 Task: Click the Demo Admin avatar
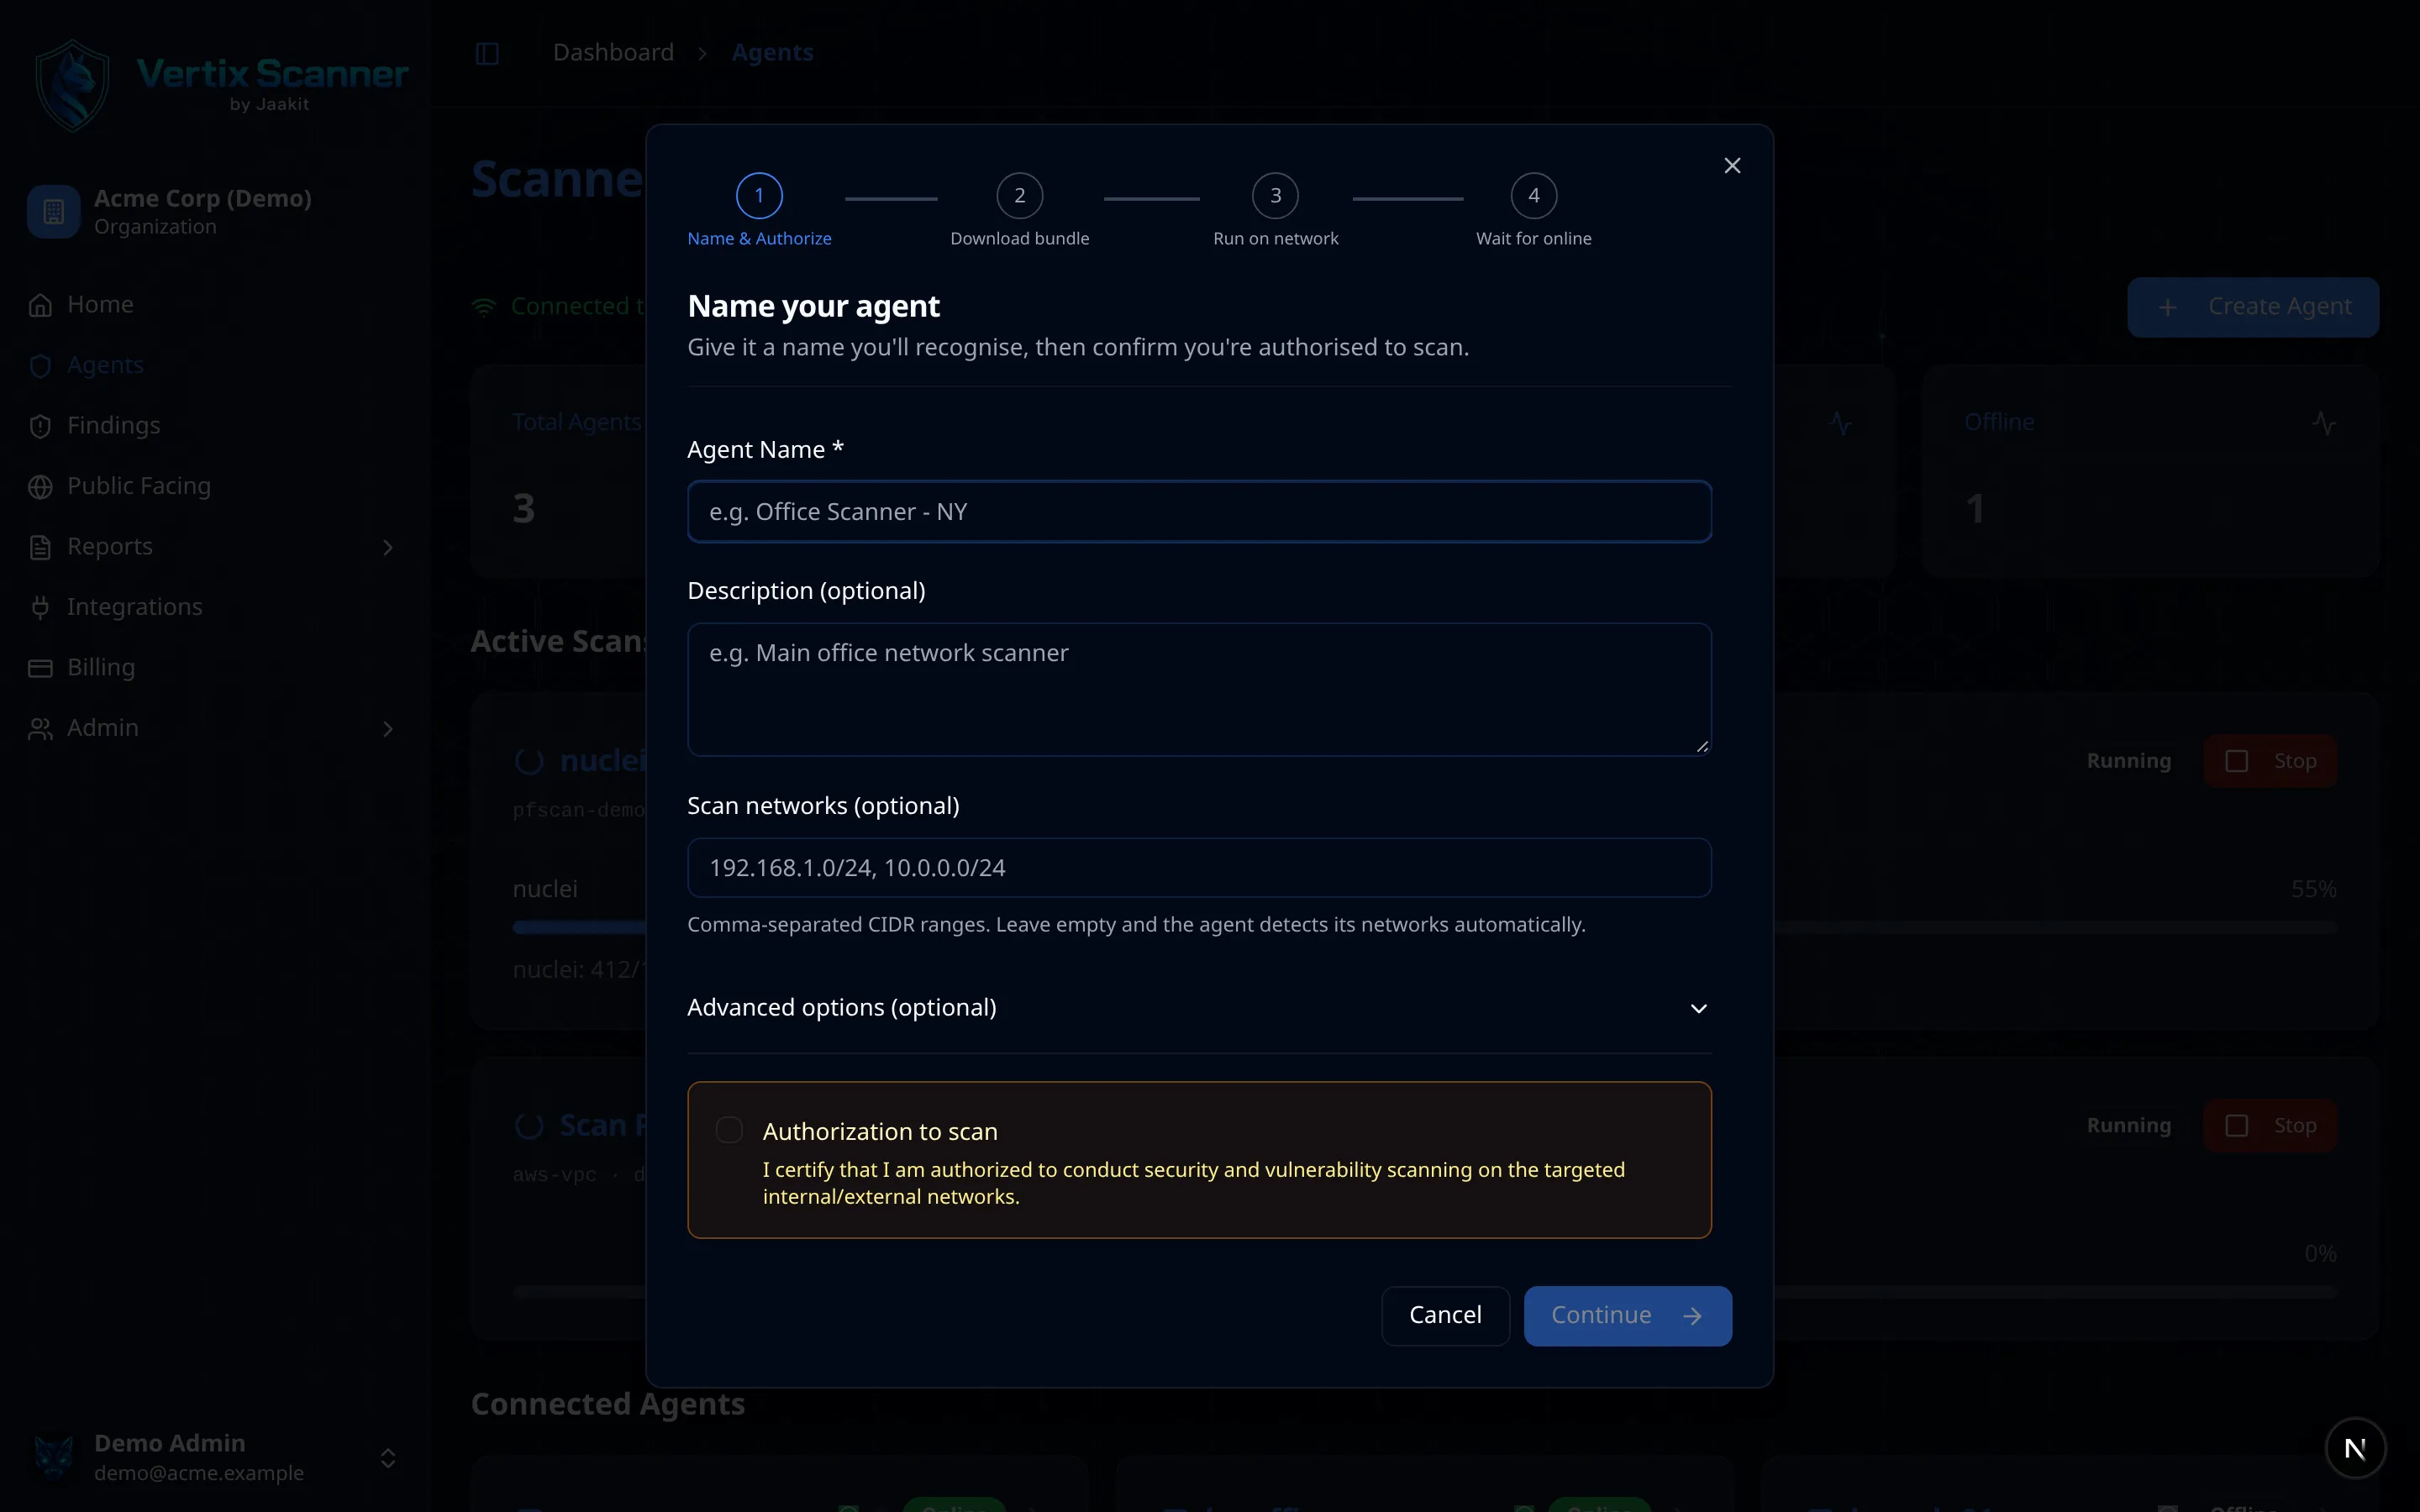coord(54,1457)
